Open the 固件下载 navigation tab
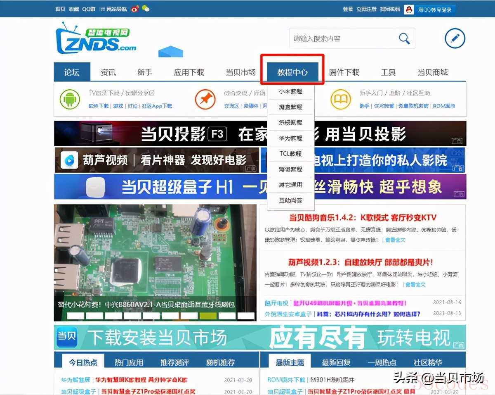The image size is (495, 395). click(344, 72)
